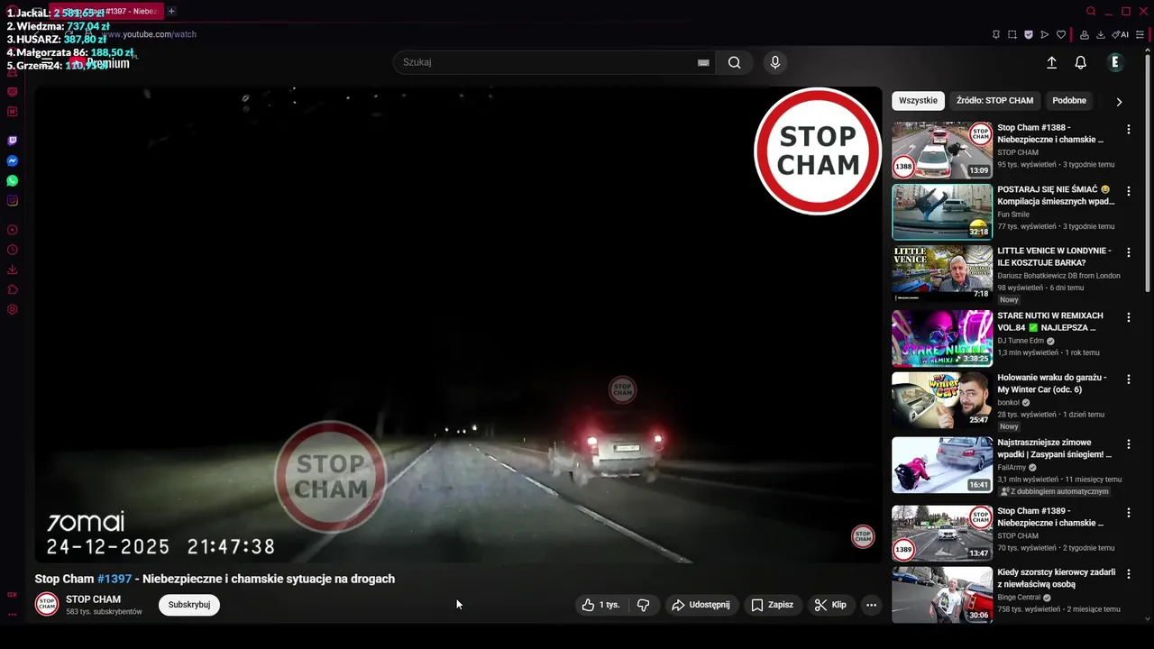This screenshot has width=1154, height=649.
Task: Open the AI assistant button
Action: click(x=1121, y=34)
